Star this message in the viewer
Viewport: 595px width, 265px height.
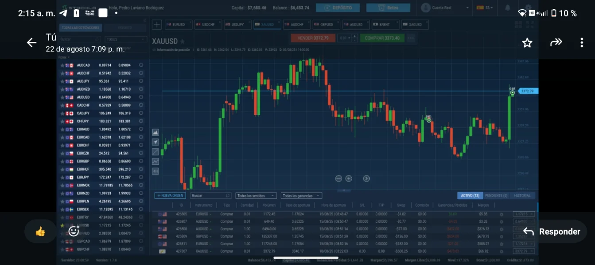(527, 43)
